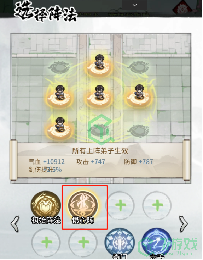The image size is (203, 260).
Task: Add formation in first top-row plus slot
Action: coord(120,205)
